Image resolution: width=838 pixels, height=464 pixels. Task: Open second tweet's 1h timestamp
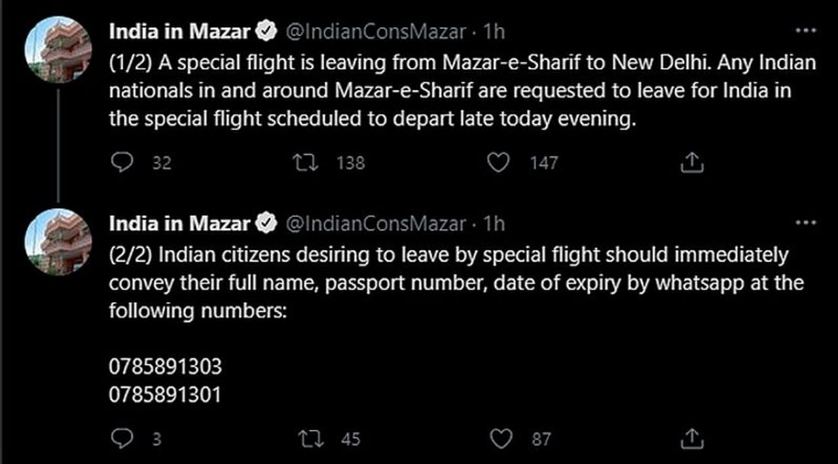click(494, 224)
